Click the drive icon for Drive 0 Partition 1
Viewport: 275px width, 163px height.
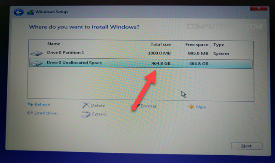[x=37, y=53]
